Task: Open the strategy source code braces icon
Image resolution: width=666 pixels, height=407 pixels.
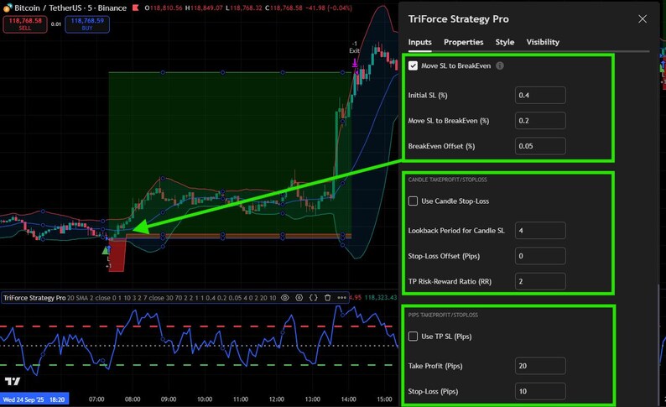Action: point(313,298)
